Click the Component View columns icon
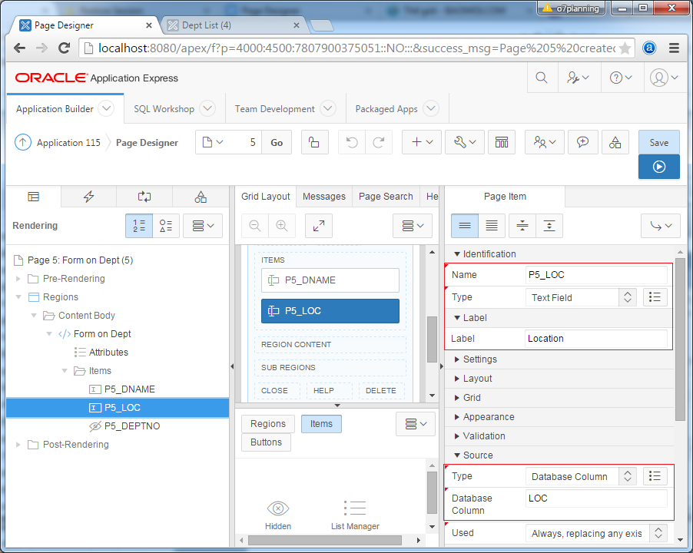 pos(502,142)
